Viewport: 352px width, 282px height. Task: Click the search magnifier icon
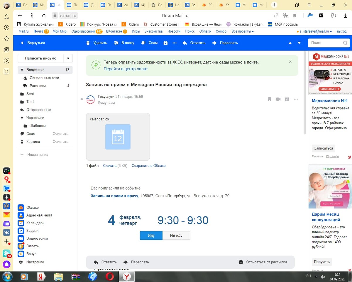[x=346, y=43]
